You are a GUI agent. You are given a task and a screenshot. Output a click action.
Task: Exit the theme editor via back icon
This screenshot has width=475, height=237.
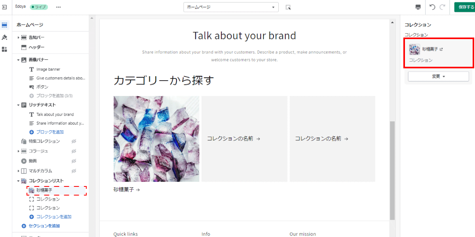(x=4, y=7)
